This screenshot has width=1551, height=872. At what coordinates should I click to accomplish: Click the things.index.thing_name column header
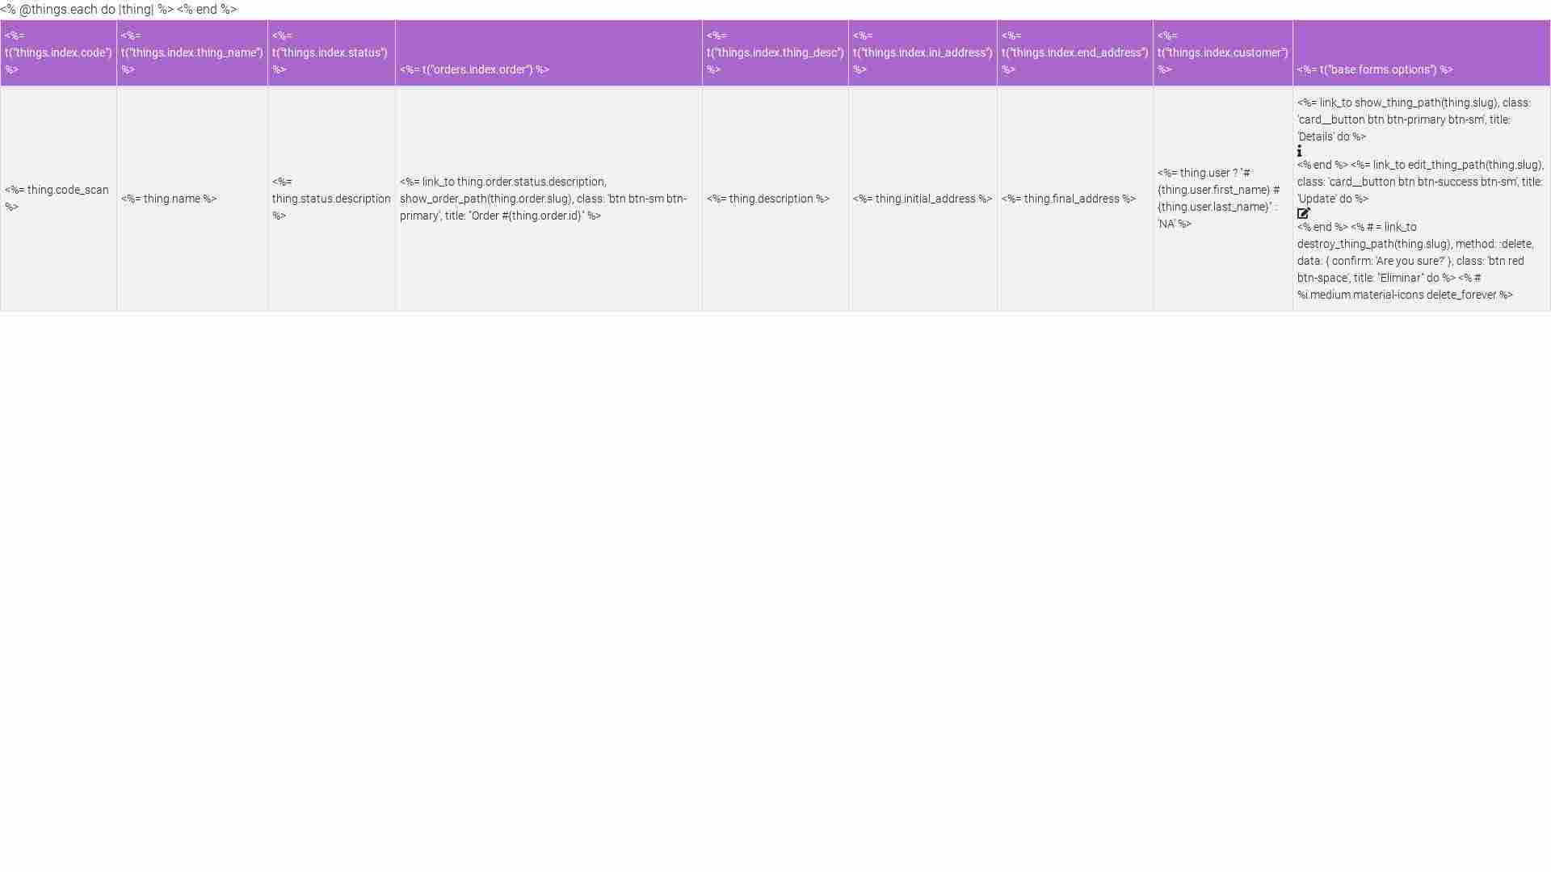pos(191,53)
